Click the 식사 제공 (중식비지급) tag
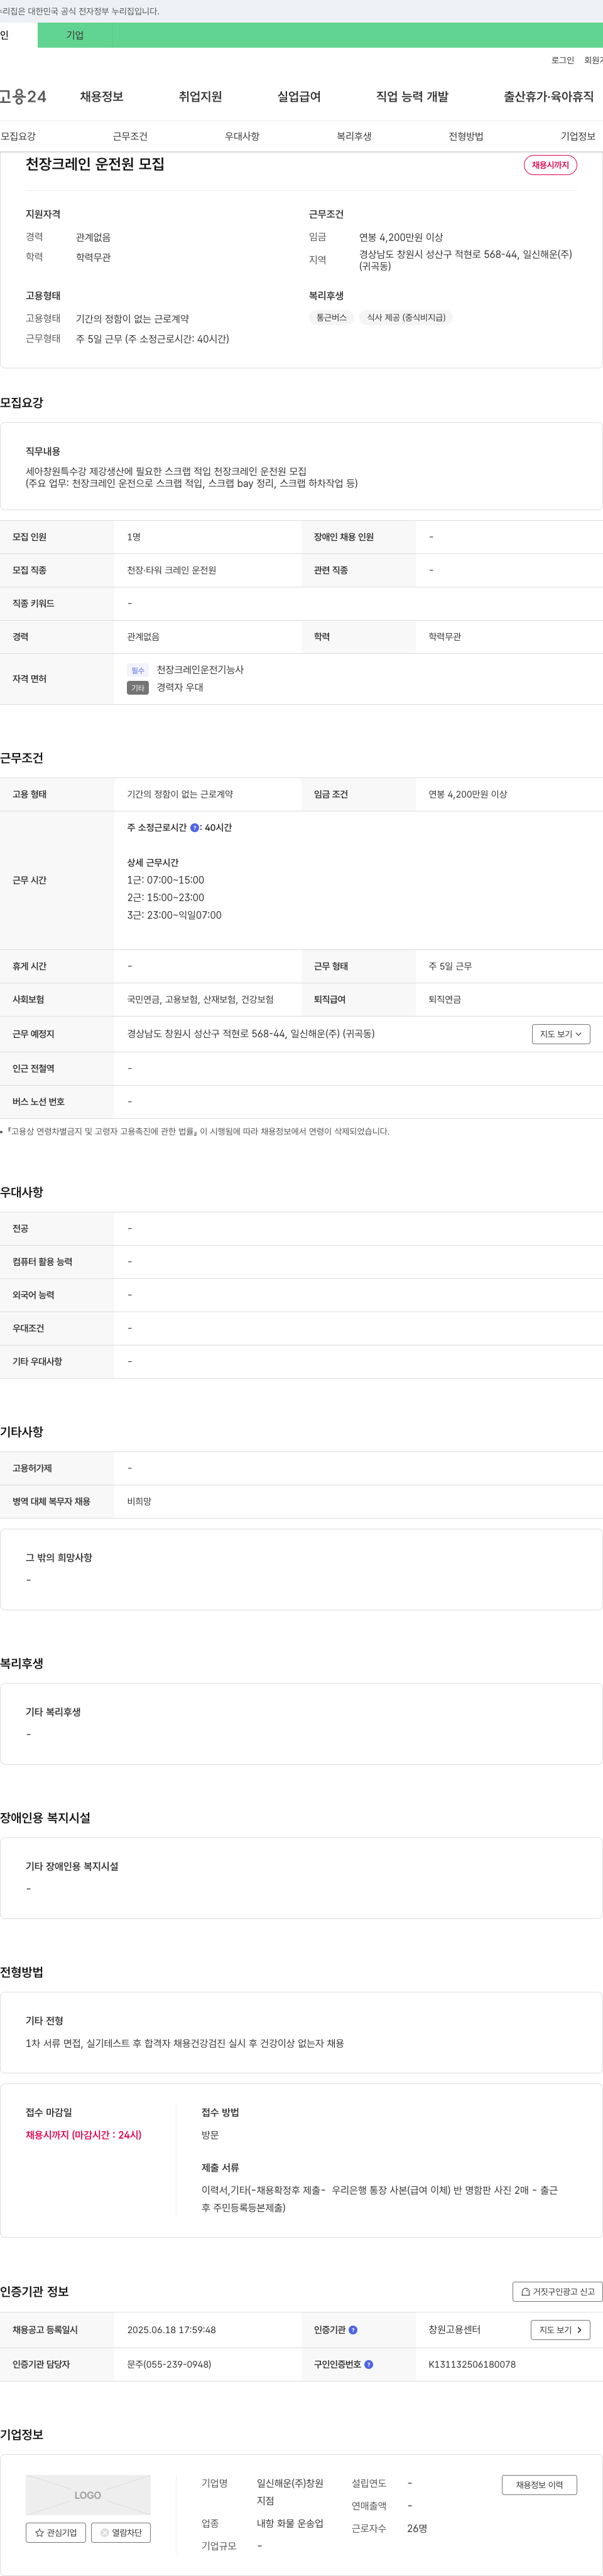This screenshot has width=603, height=2576. pos(406,317)
